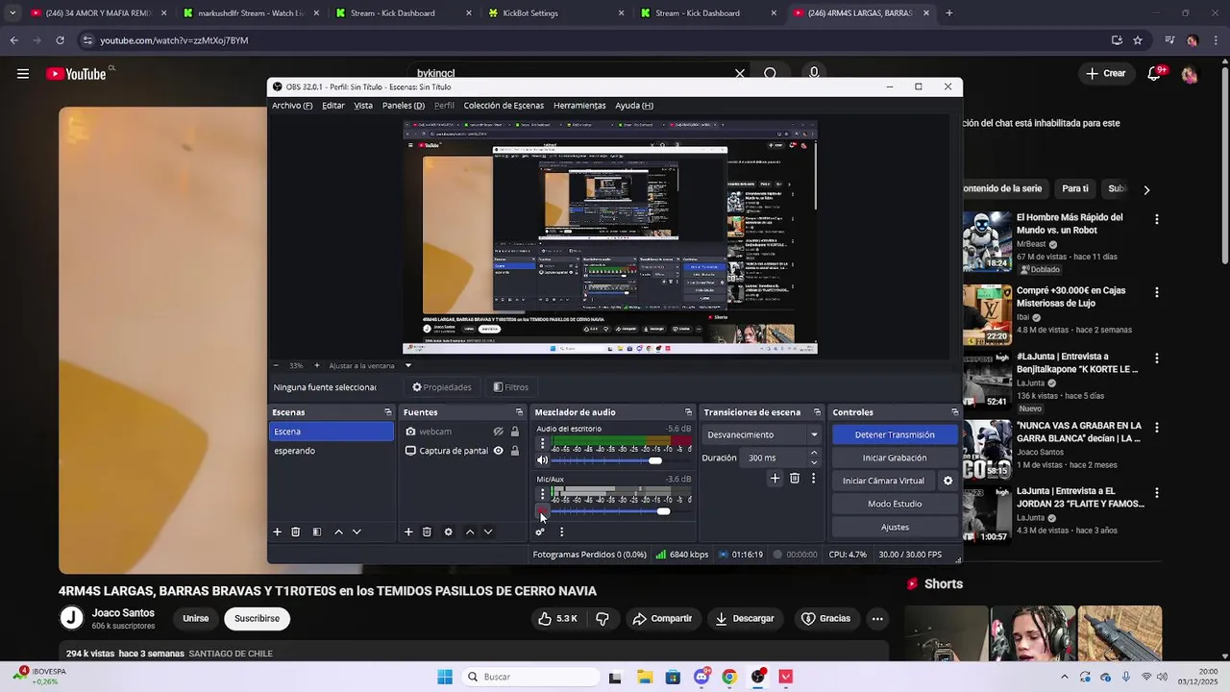Open Discord from the taskbar
Viewport: 1230px width, 692px height.
tap(701, 677)
